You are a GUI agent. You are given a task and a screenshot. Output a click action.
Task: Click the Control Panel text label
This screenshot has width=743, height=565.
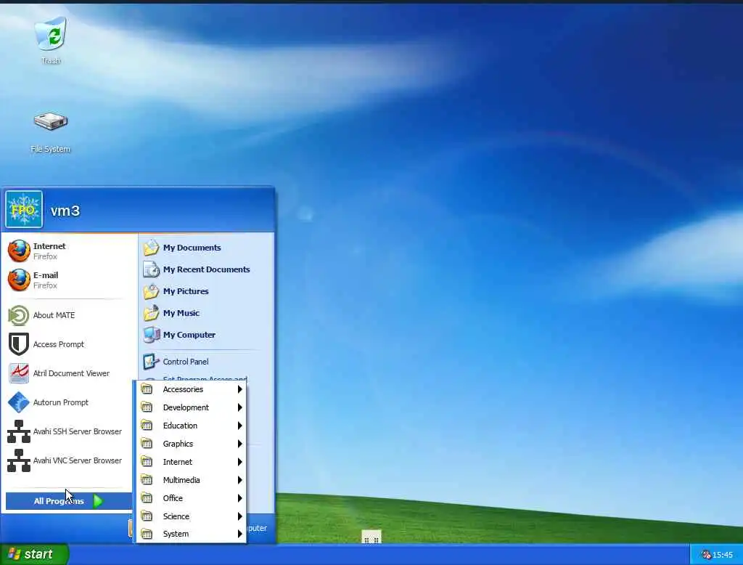pos(186,362)
